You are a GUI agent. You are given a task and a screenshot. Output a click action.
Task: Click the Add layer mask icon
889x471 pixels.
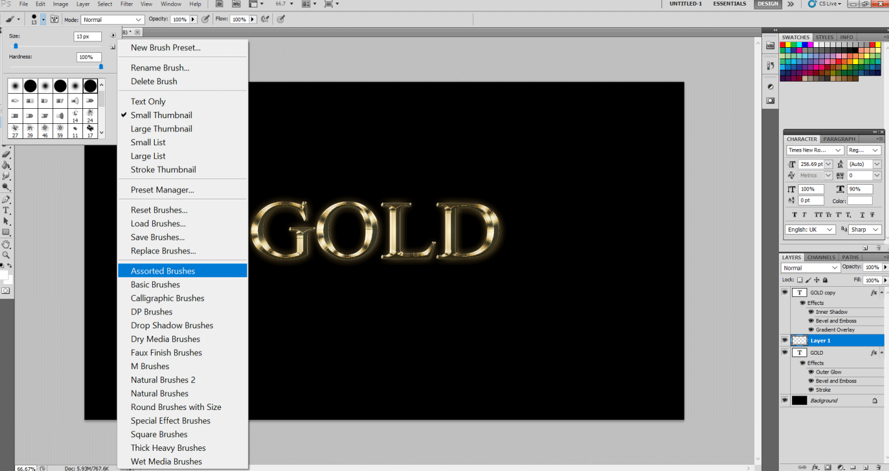click(827, 467)
